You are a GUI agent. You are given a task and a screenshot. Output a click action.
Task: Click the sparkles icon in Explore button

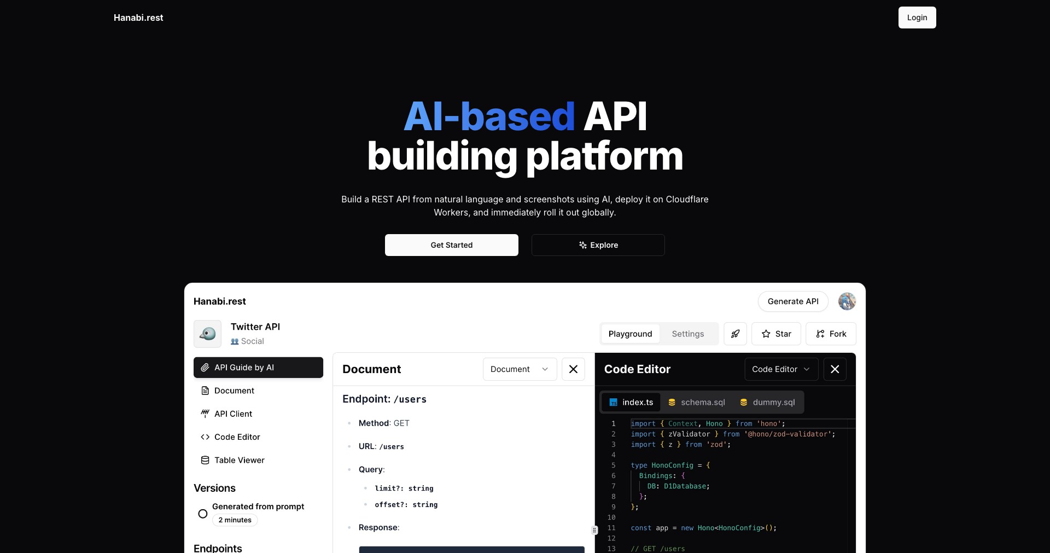click(x=583, y=245)
